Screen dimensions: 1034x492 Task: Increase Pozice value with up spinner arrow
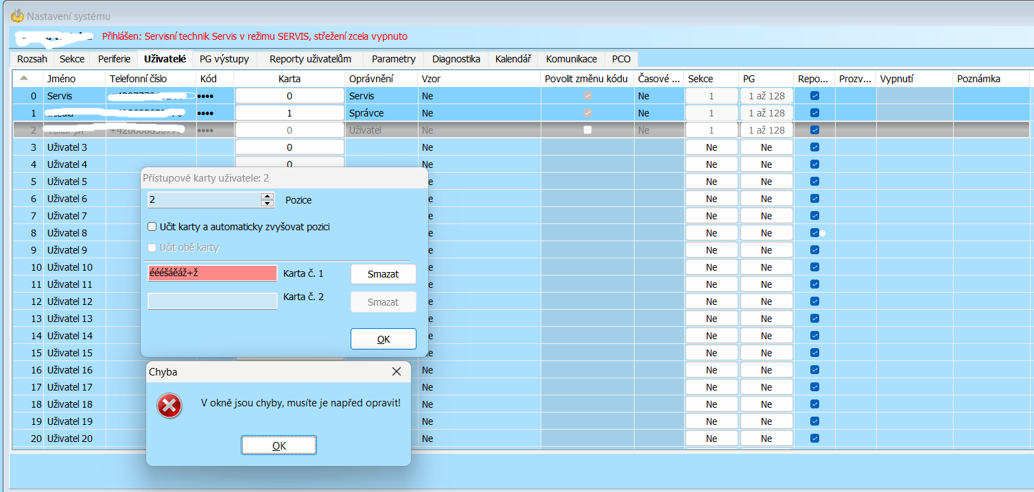[x=267, y=196]
